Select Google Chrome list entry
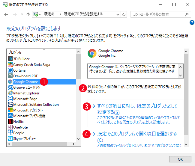 point(42,82)
